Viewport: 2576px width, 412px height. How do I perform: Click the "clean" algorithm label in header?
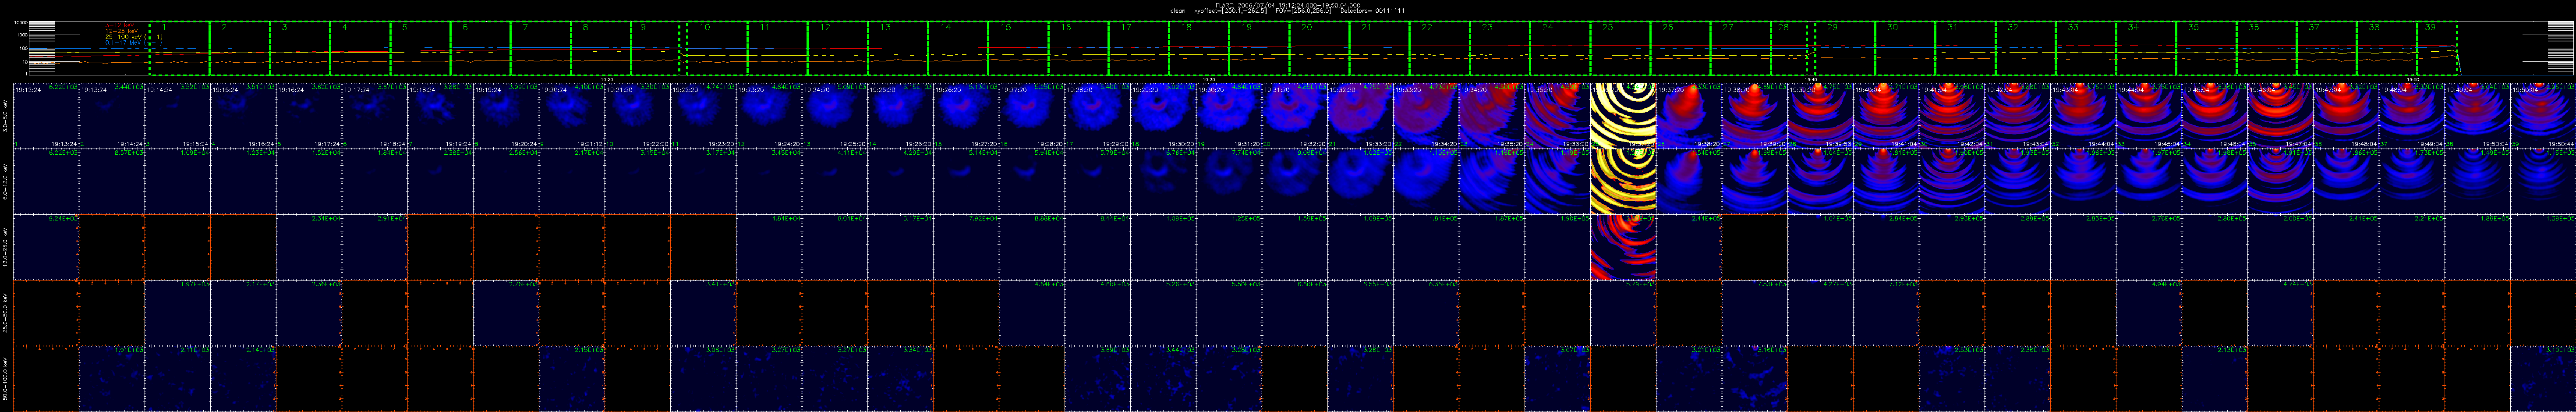tap(1178, 10)
